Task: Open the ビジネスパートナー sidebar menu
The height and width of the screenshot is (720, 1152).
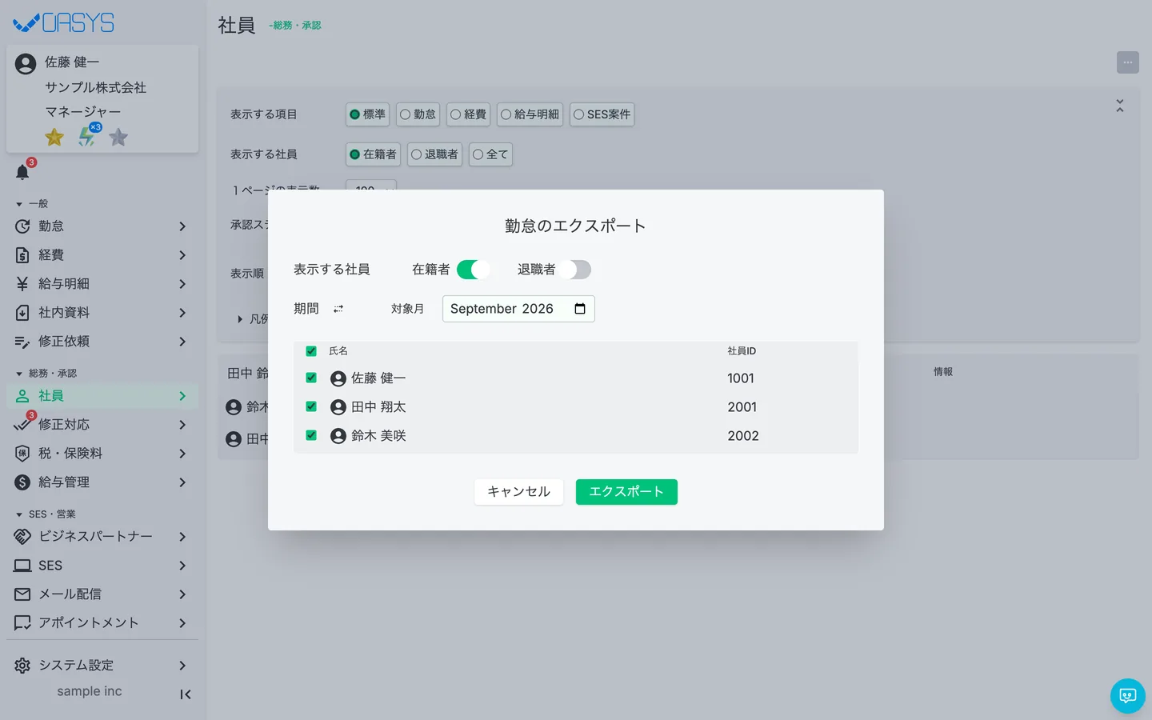Action: point(102,537)
